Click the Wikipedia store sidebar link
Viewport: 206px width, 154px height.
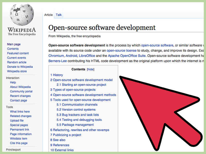17,71
